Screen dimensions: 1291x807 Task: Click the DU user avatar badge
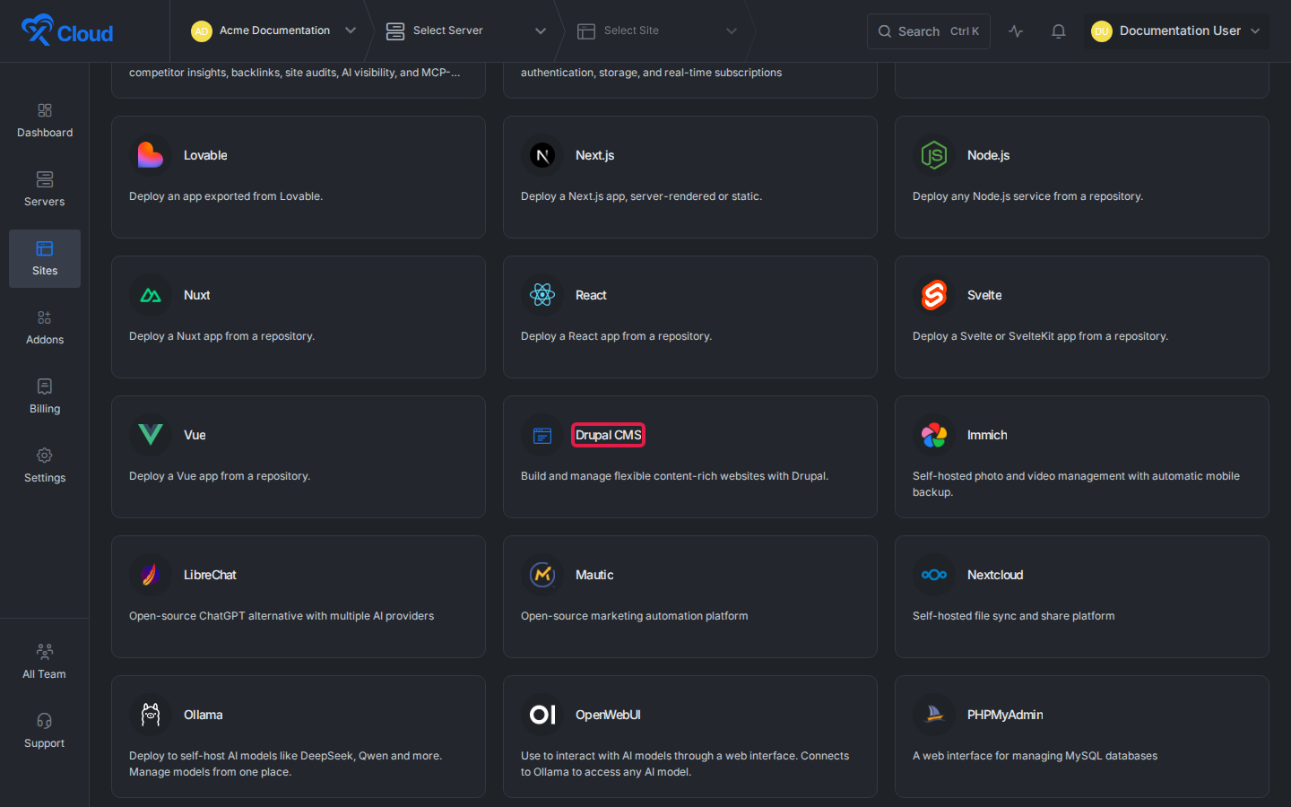point(1101,31)
